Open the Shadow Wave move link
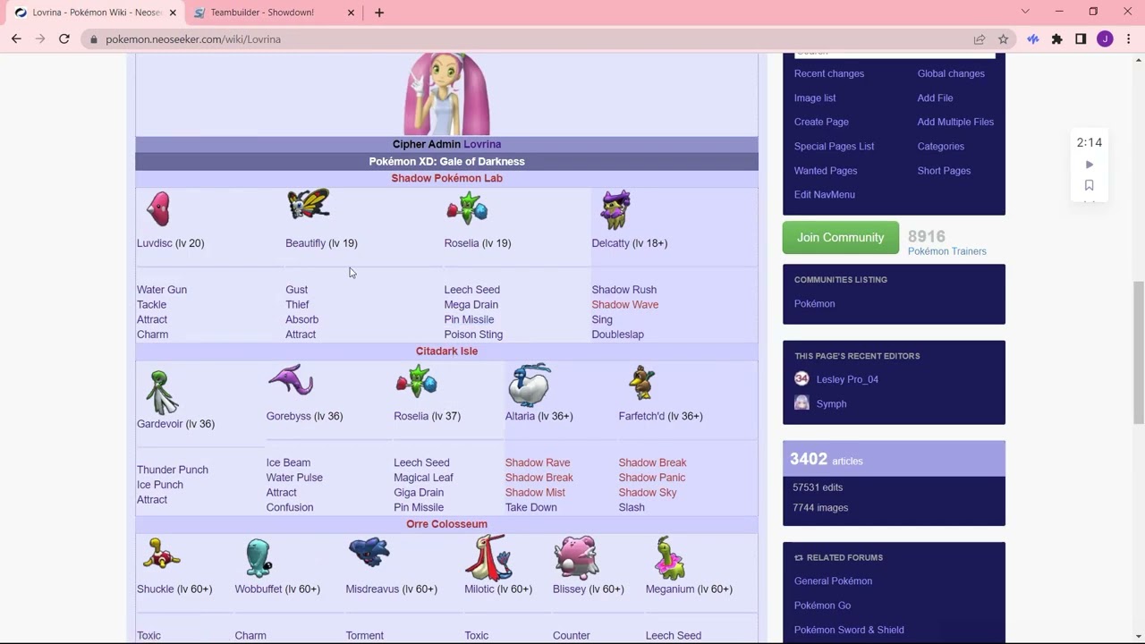This screenshot has width=1145, height=644. click(624, 305)
